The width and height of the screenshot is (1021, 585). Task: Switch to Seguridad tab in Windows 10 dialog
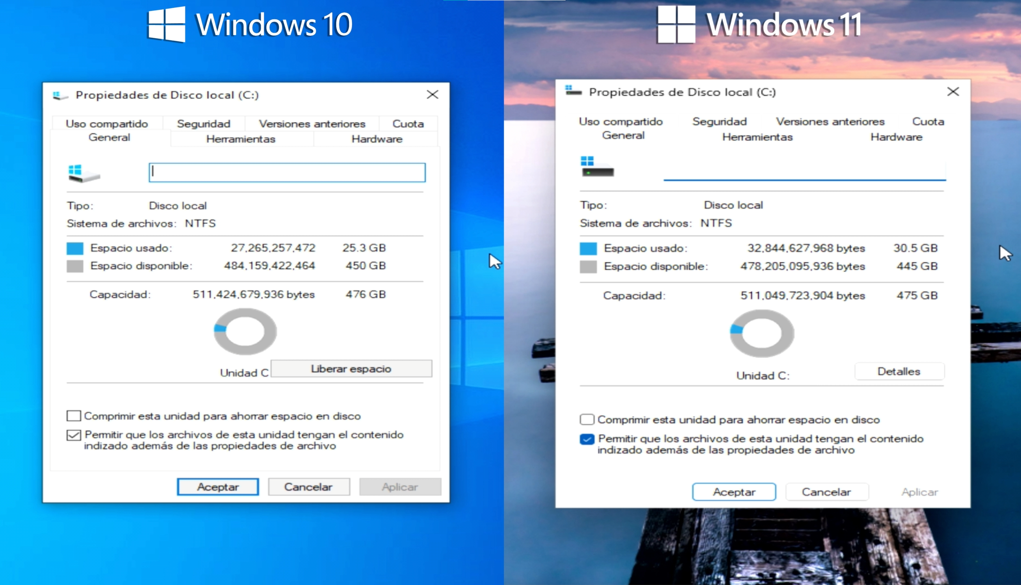click(204, 123)
